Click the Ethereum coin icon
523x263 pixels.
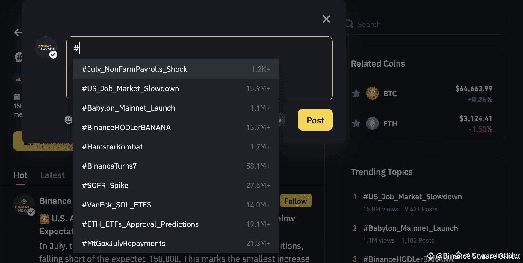(372, 123)
